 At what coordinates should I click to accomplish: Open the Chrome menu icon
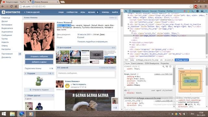click(206, 6)
